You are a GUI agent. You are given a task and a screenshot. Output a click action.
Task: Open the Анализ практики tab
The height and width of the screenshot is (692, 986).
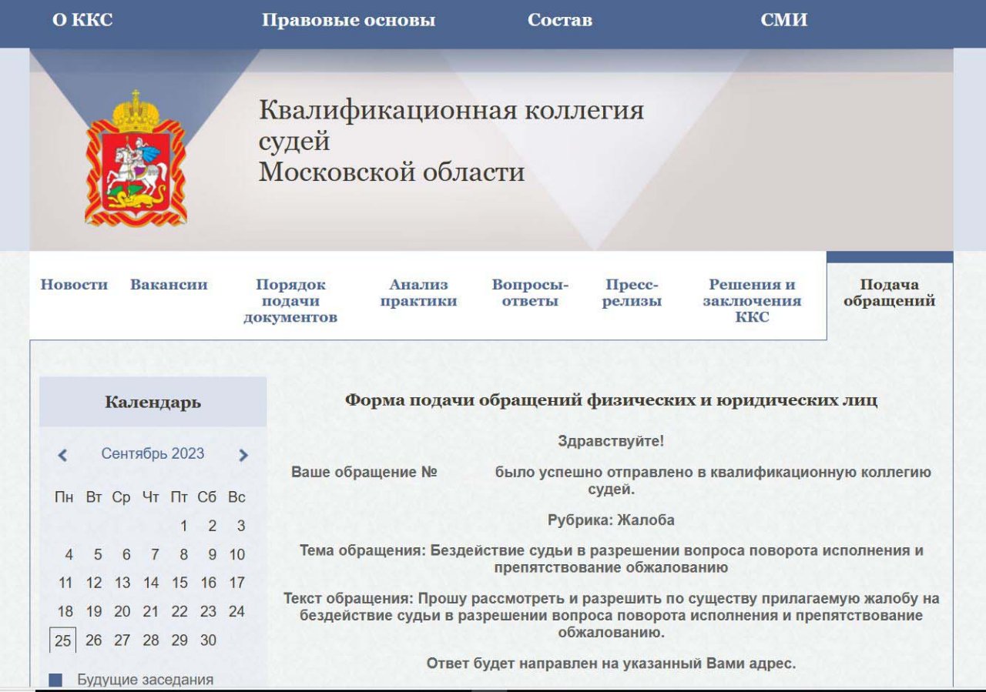click(x=418, y=293)
